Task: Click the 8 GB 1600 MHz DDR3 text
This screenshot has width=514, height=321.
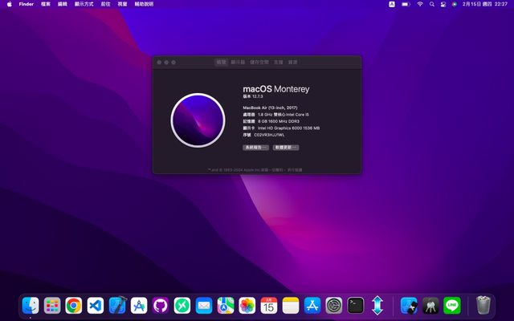Action: (279, 121)
